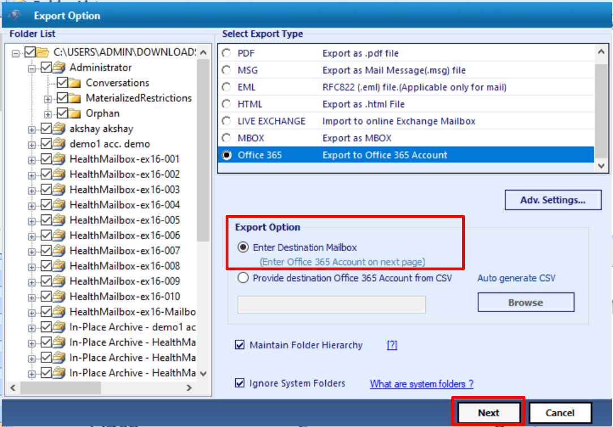Click the folder list vertical scrollbar thumb
Image resolution: width=613 pixels, height=427 pixels.
(x=203, y=150)
